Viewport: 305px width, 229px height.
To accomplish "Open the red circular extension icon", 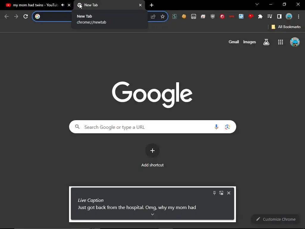I will tap(222, 17).
